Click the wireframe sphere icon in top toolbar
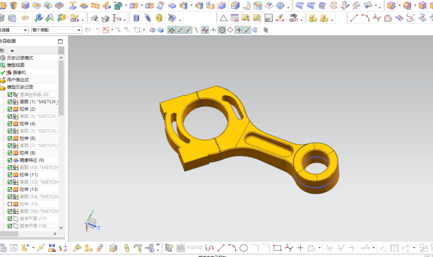Image resolution: width=433 pixels, height=257 pixels. coord(280,6)
